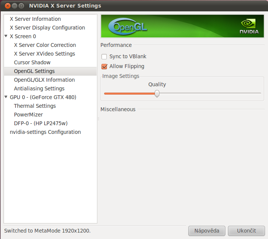
Task: Collapse the X Screen 0 tree node
Action: (x=6, y=36)
